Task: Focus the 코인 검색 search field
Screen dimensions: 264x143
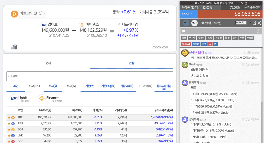Action: (90, 76)
